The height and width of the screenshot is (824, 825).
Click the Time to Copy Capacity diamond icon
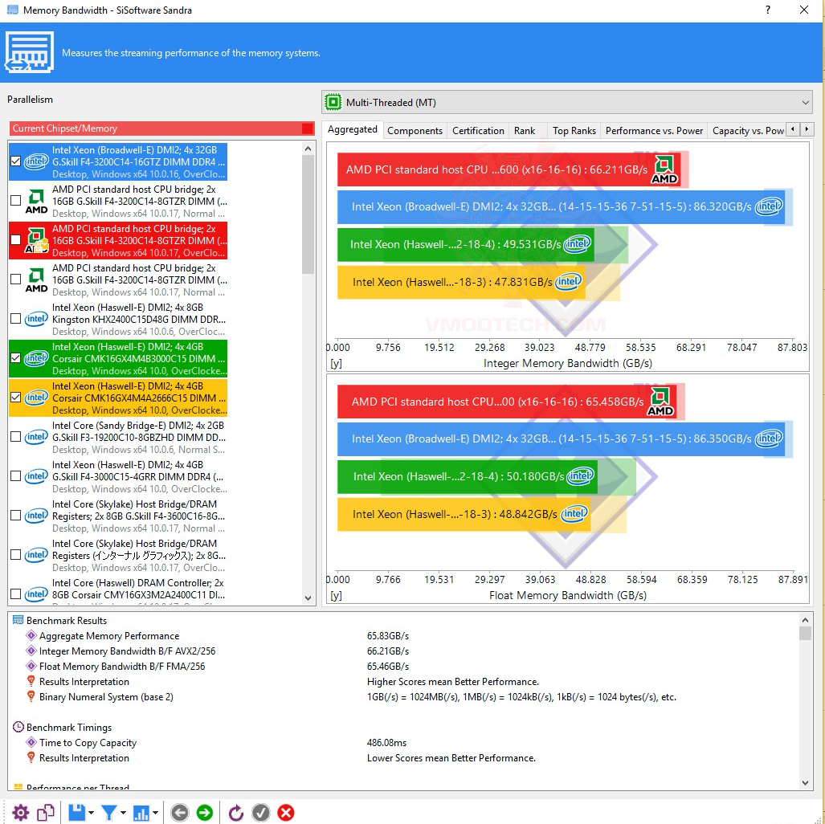(31, 742)
